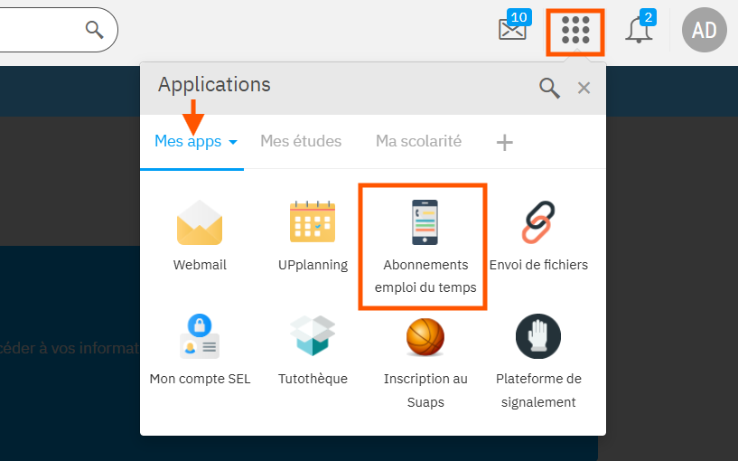This screenshot has height=461, width=738.
Task: Search applications using the magnifier icon
Action: (549, 87)
